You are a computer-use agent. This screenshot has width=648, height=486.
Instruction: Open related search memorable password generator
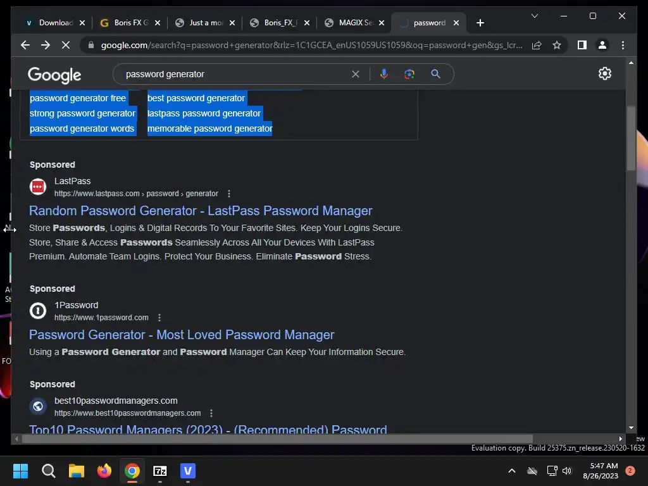209,128
